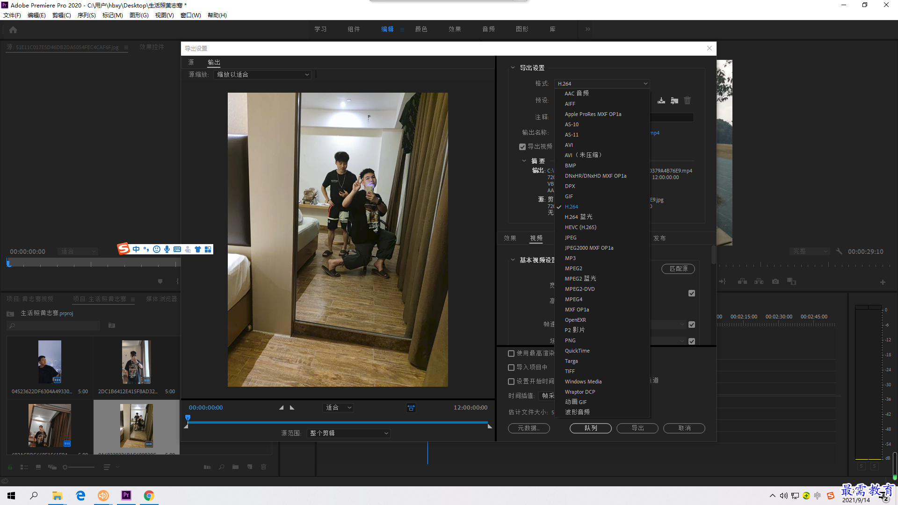Toggle the frame rate match source checkbox

tap(692, 325)
